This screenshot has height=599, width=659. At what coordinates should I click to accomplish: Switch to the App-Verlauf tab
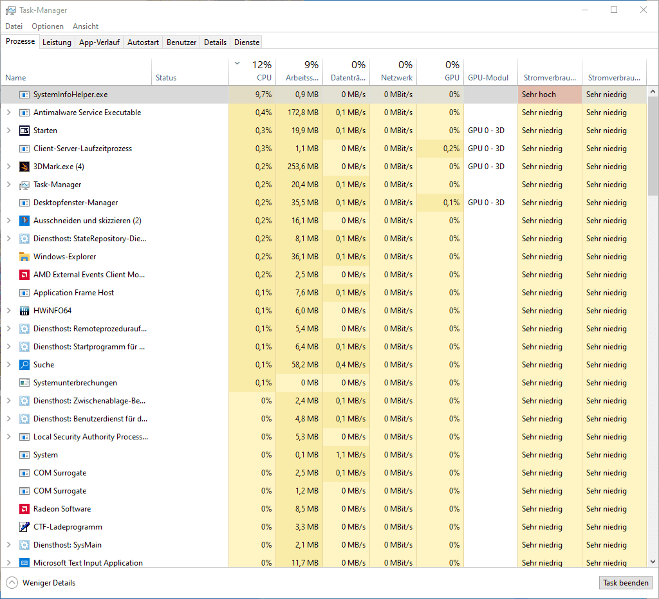[x=99, y=42]
